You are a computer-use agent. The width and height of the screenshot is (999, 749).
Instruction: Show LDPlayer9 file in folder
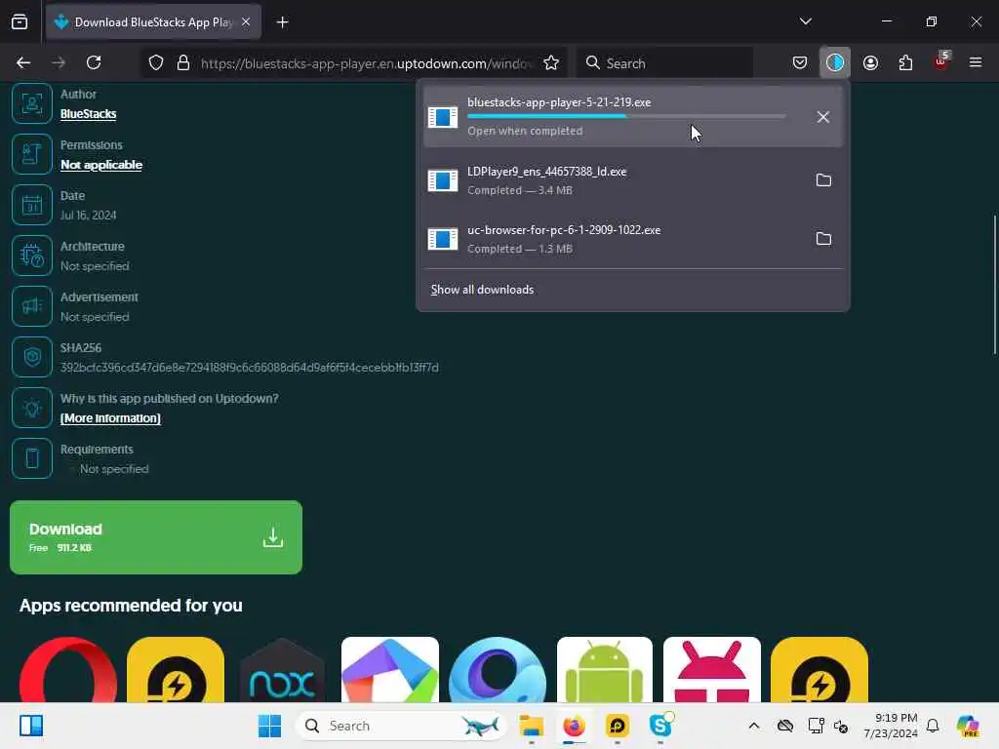823,180
